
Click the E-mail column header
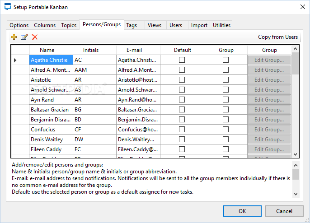138,50
